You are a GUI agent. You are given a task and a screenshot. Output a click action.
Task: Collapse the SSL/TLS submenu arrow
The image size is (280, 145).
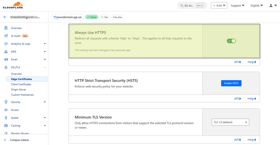[45, 67]
